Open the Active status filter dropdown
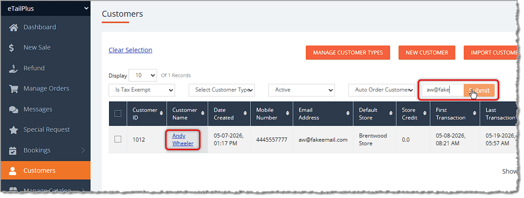 [302, 90]
